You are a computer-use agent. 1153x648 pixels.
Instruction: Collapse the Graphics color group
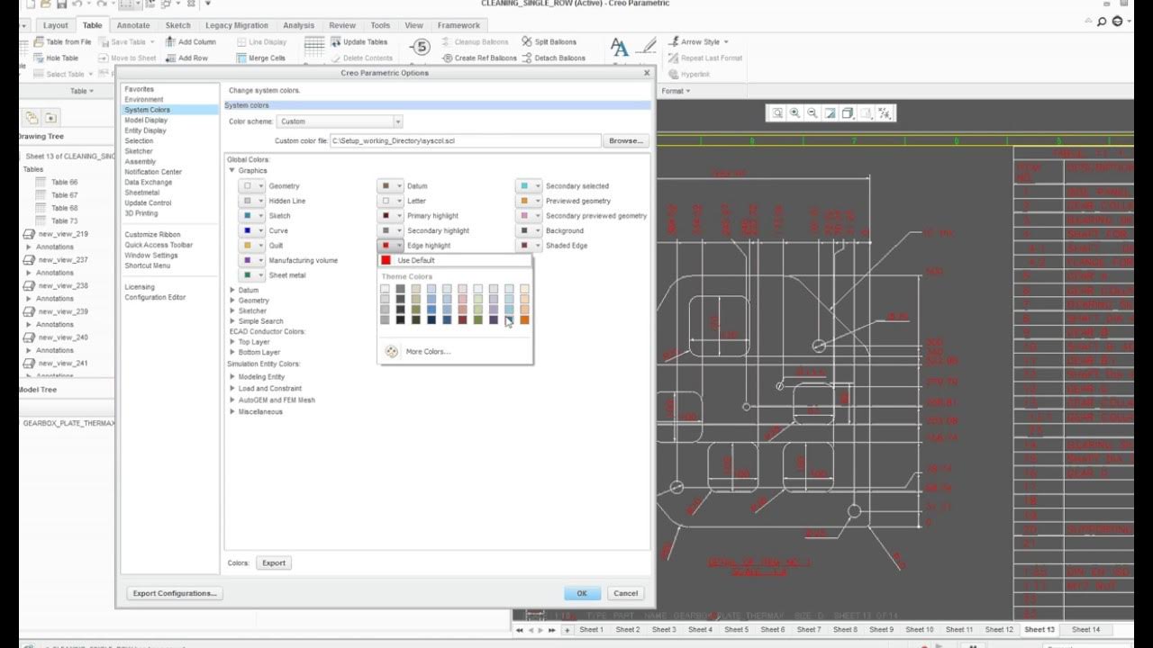click(x=232, y=171)
